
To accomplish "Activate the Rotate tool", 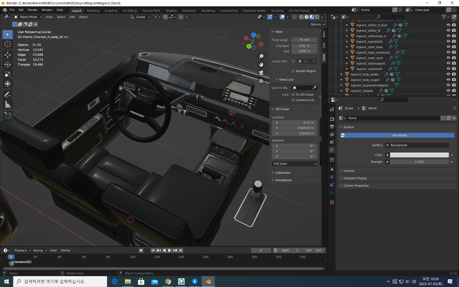I will (x=8, y=65).
